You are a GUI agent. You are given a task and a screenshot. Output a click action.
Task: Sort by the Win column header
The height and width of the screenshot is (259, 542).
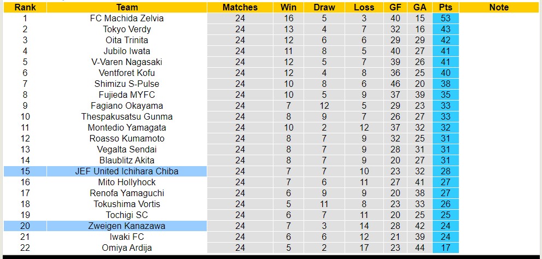click(x=289, y=7)
